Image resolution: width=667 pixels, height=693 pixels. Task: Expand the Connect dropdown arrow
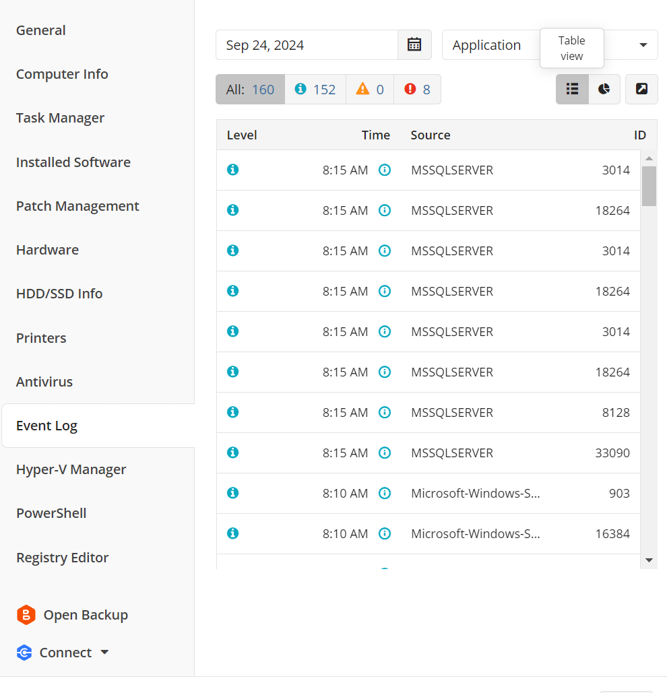[104, 652]
